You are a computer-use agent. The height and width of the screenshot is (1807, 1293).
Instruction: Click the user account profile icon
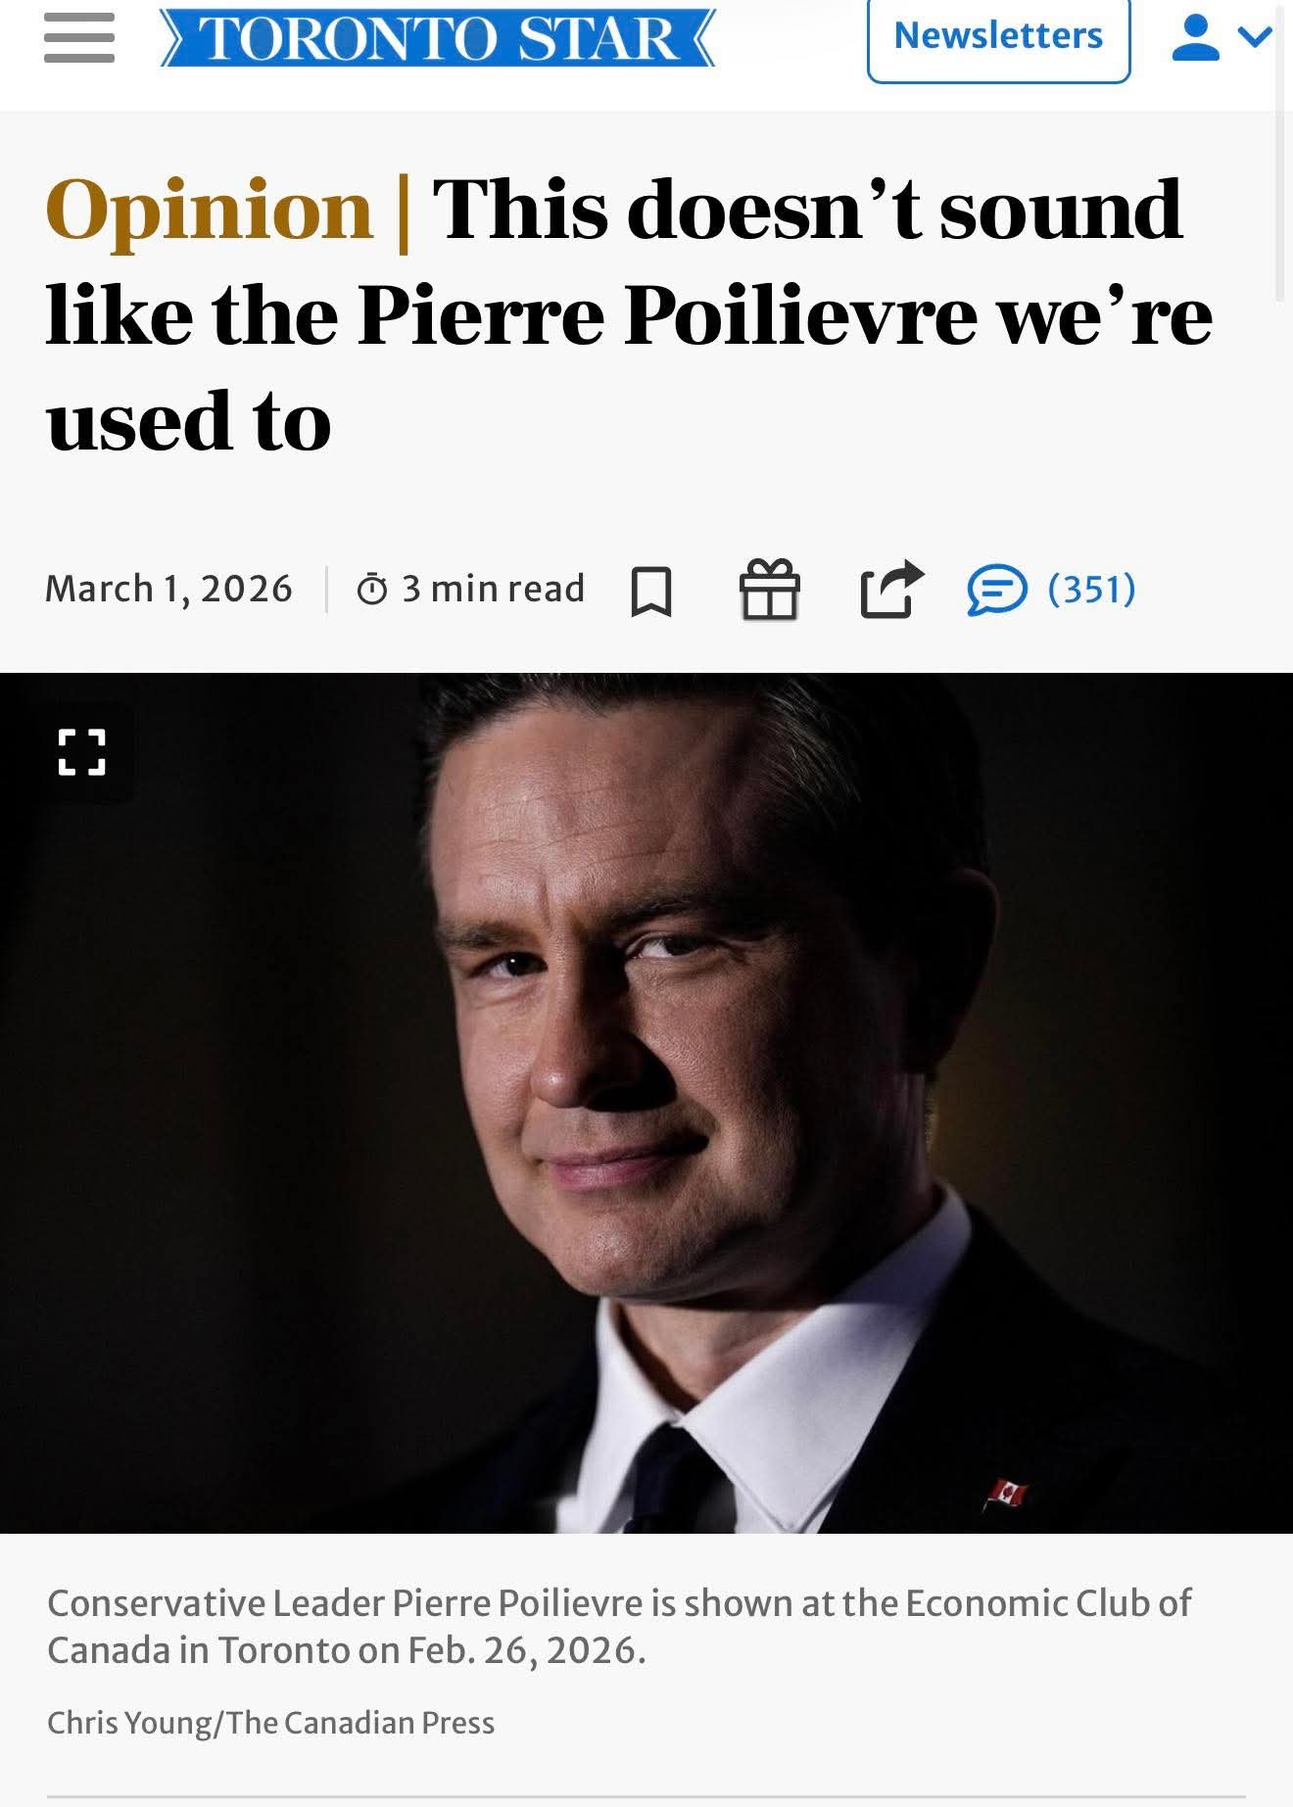(1195, 37)
